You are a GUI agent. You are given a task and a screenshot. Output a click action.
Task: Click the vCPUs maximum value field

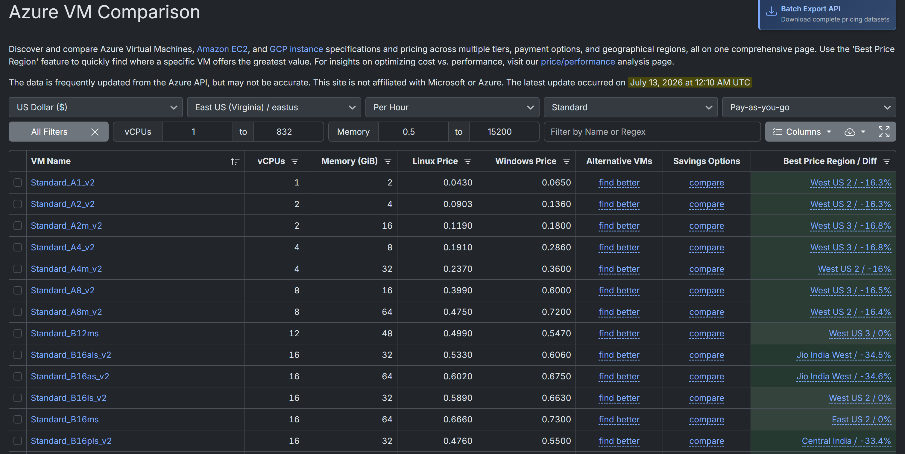[288, 132]
